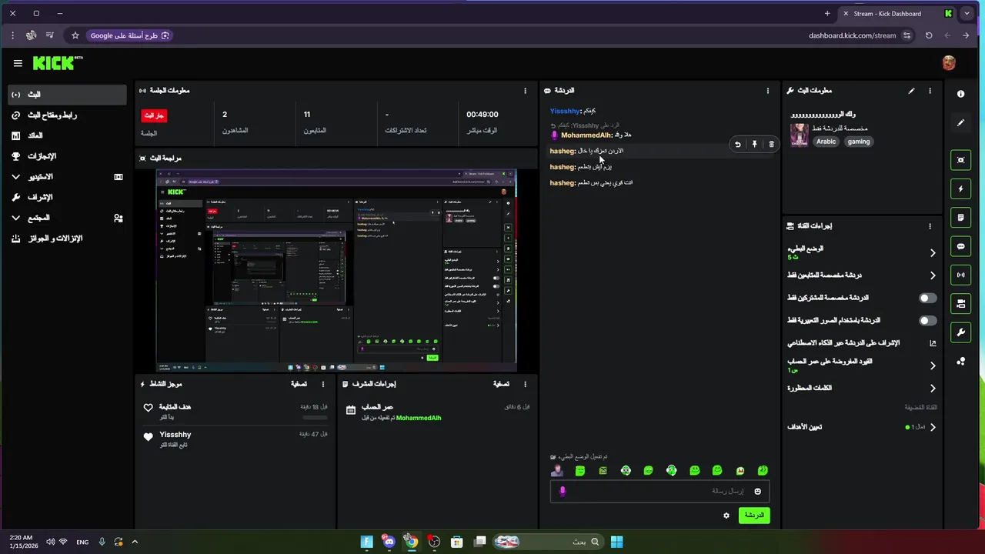Expand account age restrictions settings
This screenshot has width=985, height=554.
pyautogui.click(x=932, y=365)
